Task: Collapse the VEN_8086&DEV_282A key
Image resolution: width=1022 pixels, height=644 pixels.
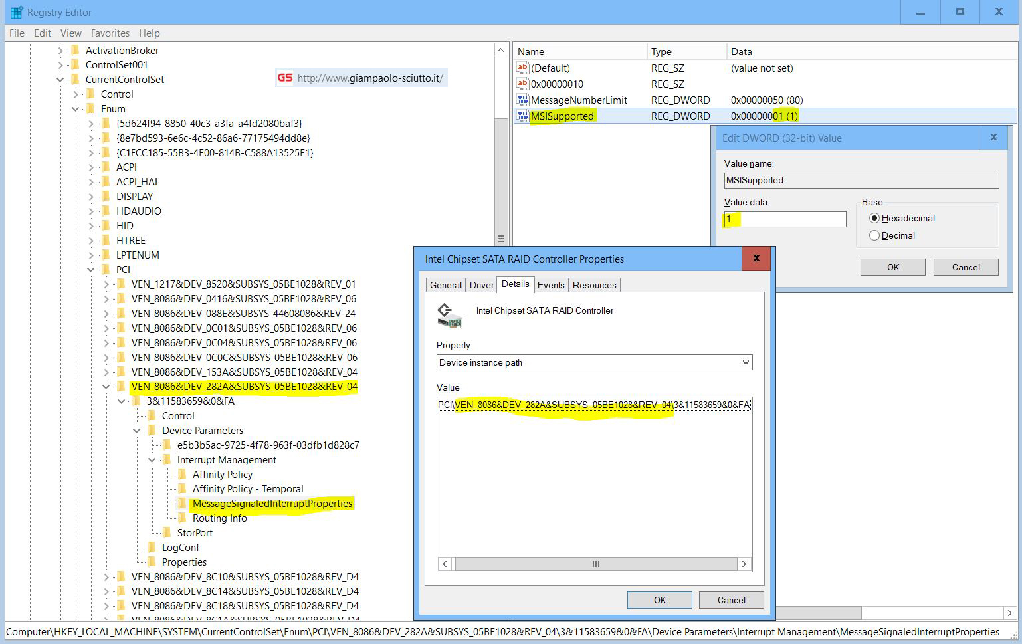Action: [x=106, y=387]
